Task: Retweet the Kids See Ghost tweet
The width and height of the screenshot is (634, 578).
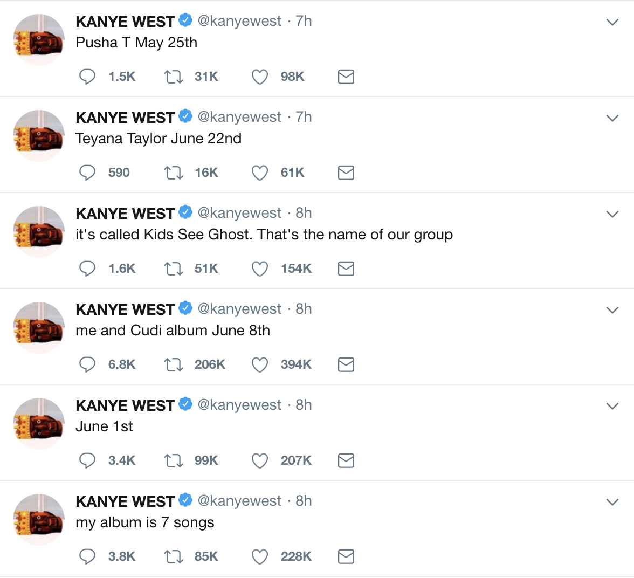Action: tap(174, 269)
